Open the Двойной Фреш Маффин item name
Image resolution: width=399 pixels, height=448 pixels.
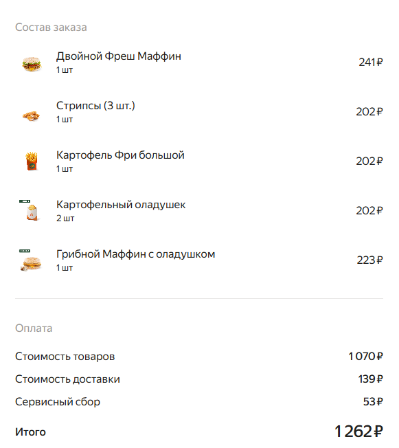[x=119, y=56]
